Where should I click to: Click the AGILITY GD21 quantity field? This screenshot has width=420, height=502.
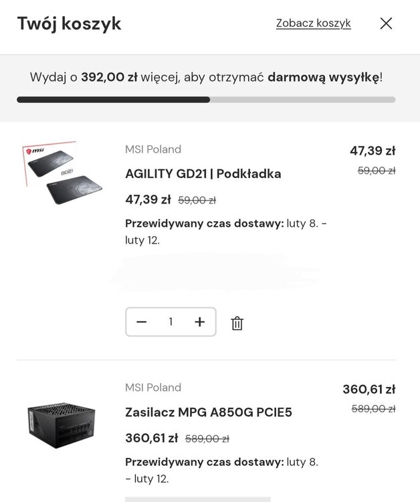point(171,322)
